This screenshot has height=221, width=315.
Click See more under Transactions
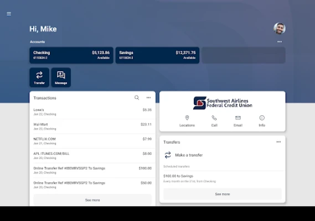pyautogui.click(x=92, y=200)
